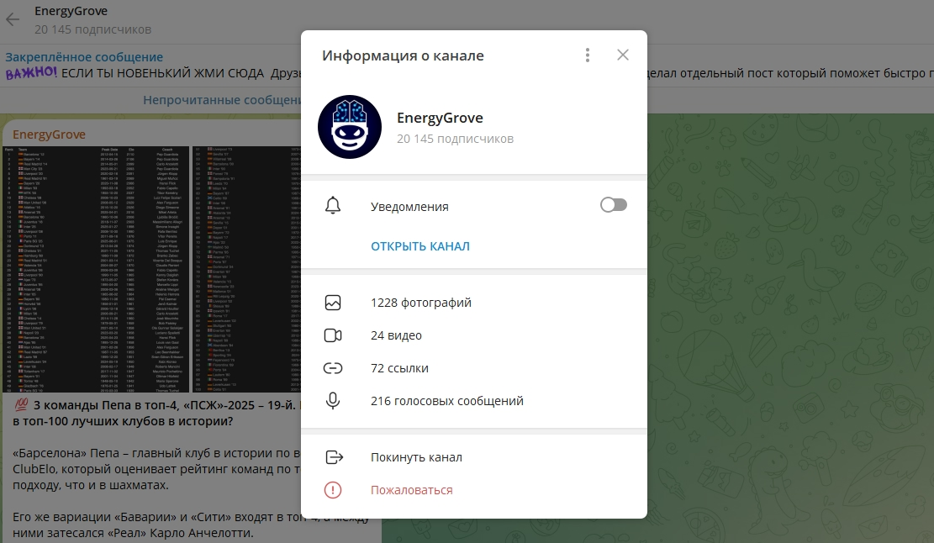Open the three-dot options menu
This screenshot has width=934, height=543.
click(588, 54)
